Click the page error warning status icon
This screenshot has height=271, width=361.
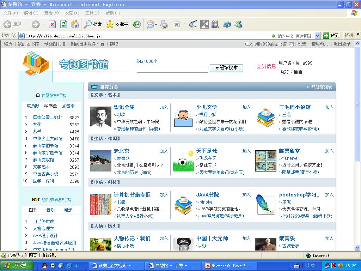tap(4, 255)
